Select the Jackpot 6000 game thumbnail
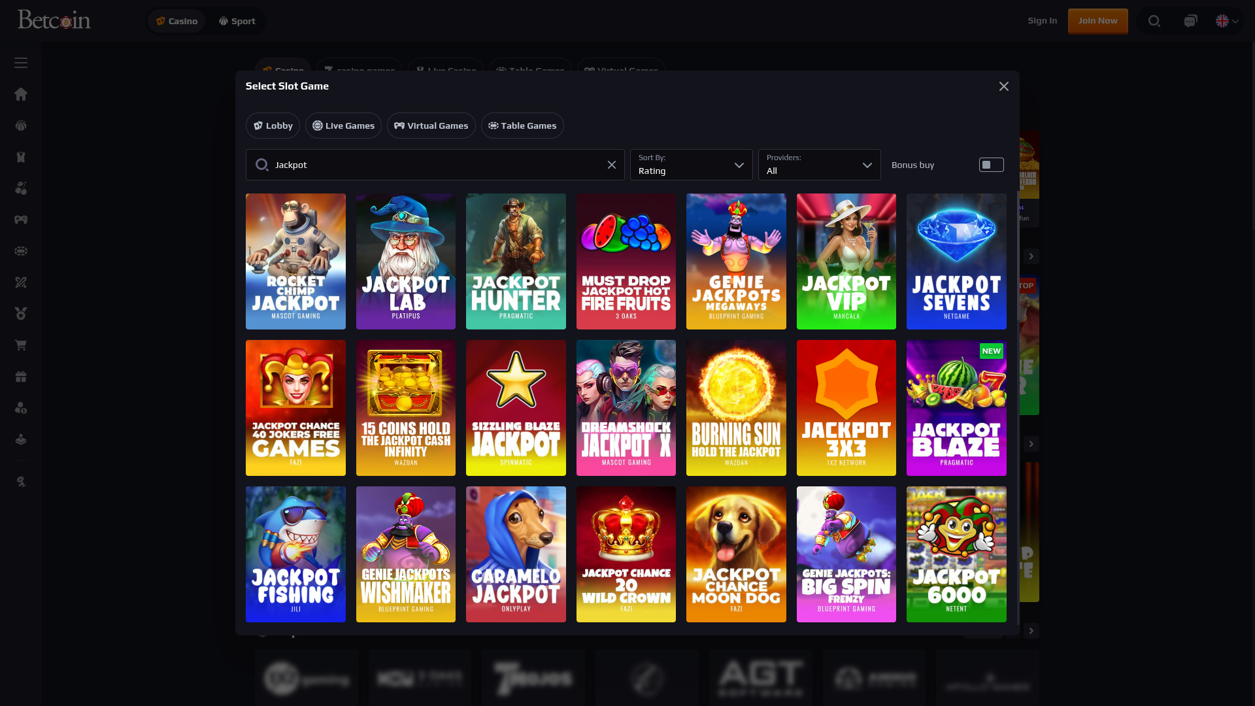Image resolution: width=1255 pixels, height=706 pixels. point(956,554)
